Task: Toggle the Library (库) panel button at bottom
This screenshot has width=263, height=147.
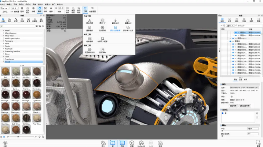Action: (x=113, y=143)
